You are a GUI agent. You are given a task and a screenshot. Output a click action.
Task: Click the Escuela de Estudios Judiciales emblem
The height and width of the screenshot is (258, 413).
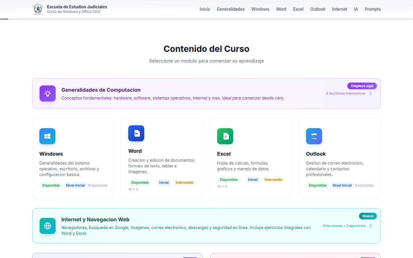(37, 9)
